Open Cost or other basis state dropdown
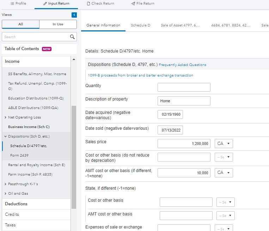The height and width of the screenshot is (231, 269). point(224,157)
